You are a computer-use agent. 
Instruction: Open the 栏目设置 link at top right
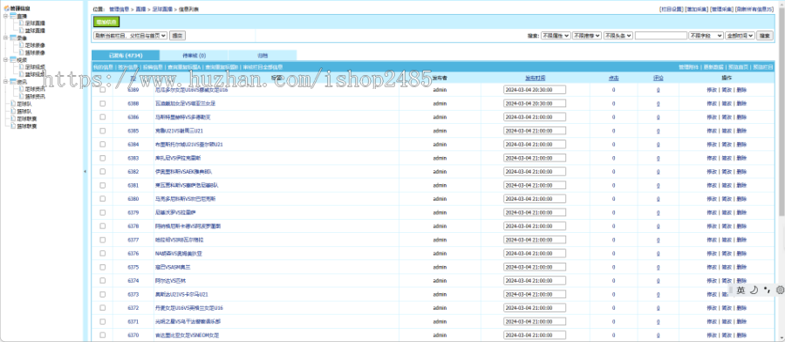click(672, 10)
